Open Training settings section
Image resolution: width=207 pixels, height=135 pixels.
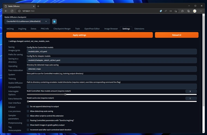click(x=12, y=79)
